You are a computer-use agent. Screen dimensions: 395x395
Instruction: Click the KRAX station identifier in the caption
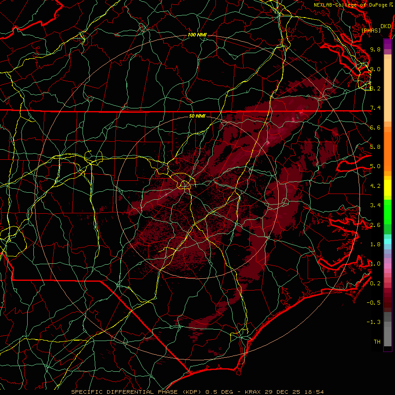click(253, 392)
